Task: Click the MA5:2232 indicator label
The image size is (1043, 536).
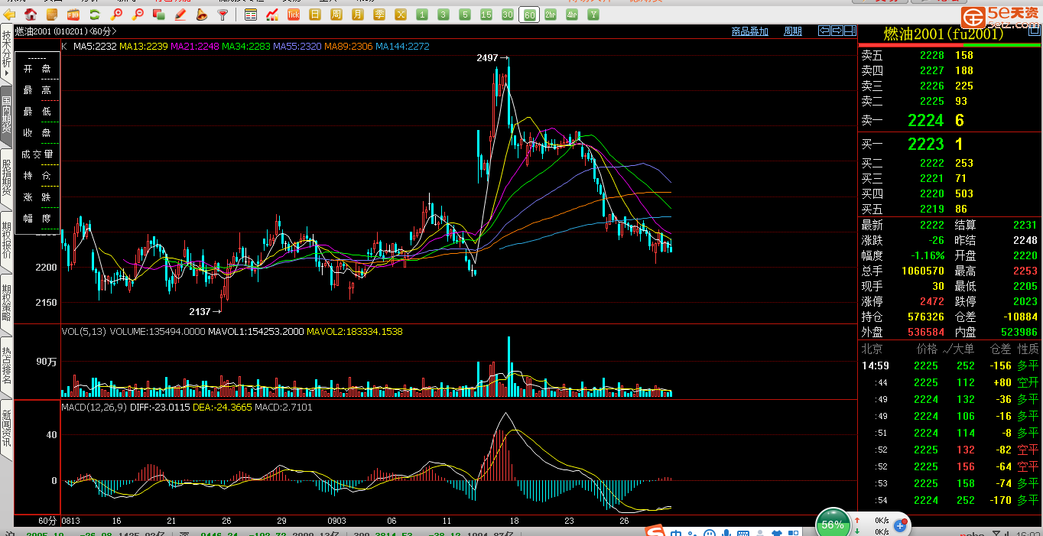Action: (x=95, y=47)
